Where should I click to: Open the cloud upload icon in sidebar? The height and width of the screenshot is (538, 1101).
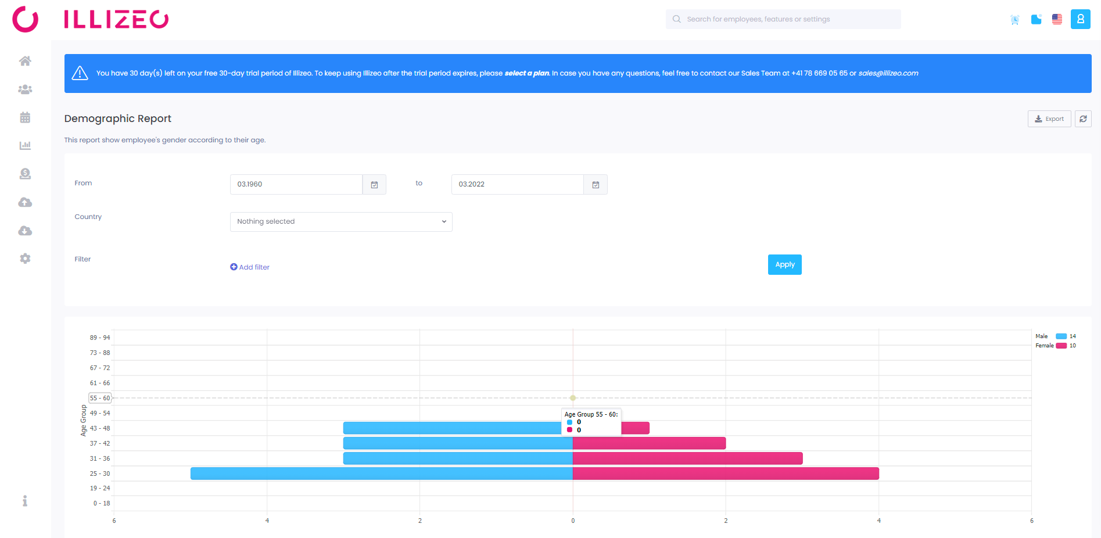coord(25,202)
